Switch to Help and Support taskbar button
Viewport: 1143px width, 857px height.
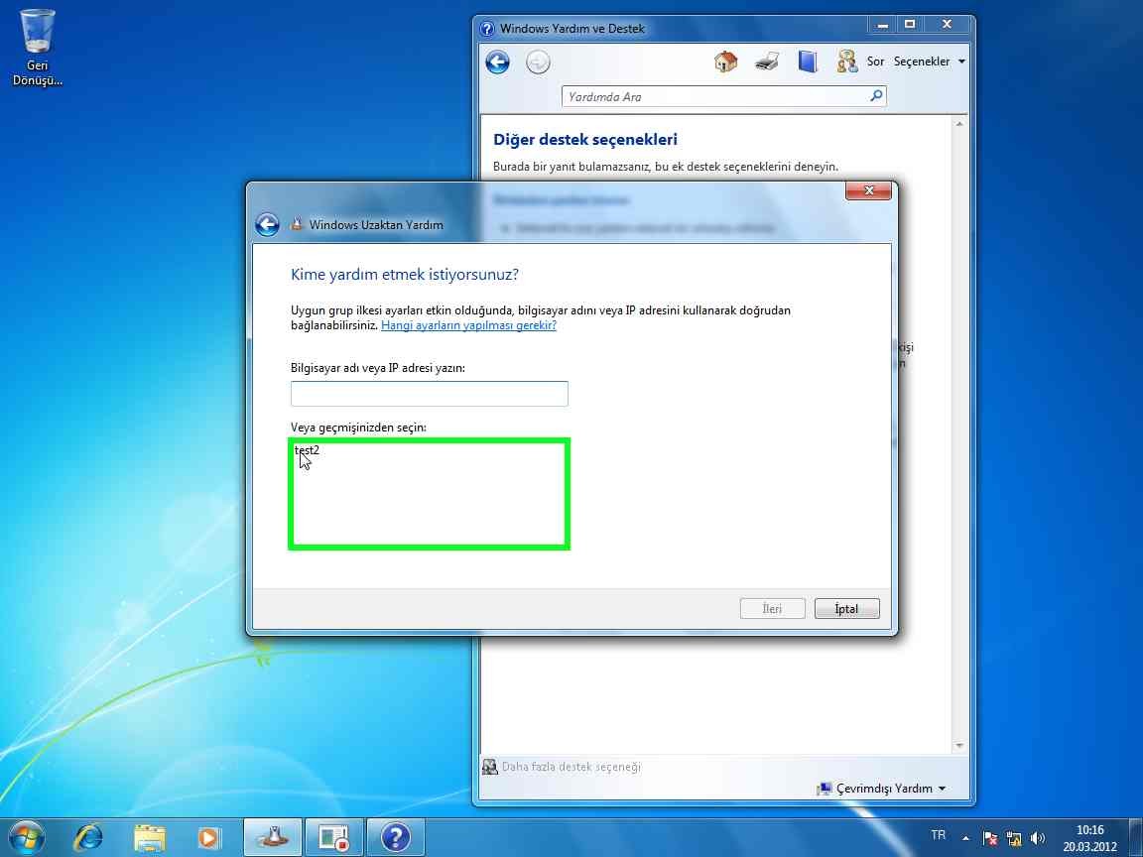(x=396, y=838)
